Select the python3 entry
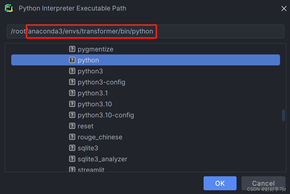The height and width of the screenshot is (194, 290). 90,71
